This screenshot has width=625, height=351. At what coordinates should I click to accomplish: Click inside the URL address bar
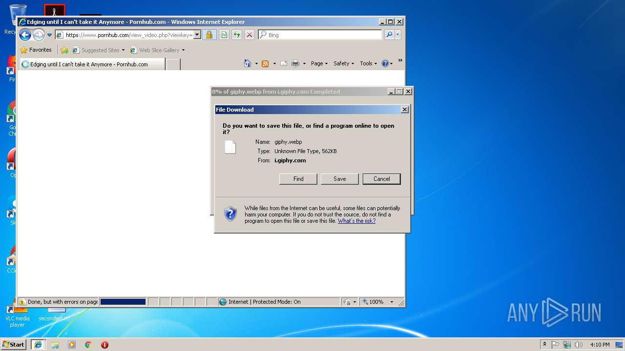(128, 35)
